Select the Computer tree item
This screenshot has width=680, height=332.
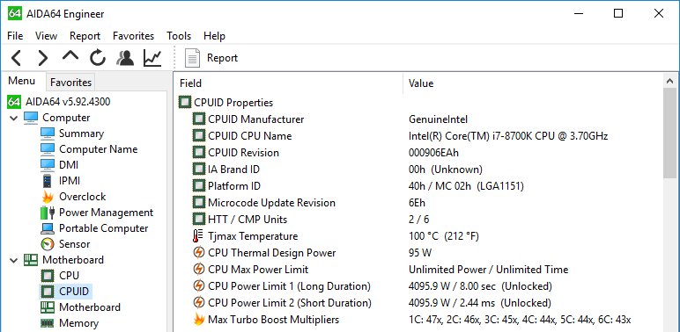pos(56,118)
